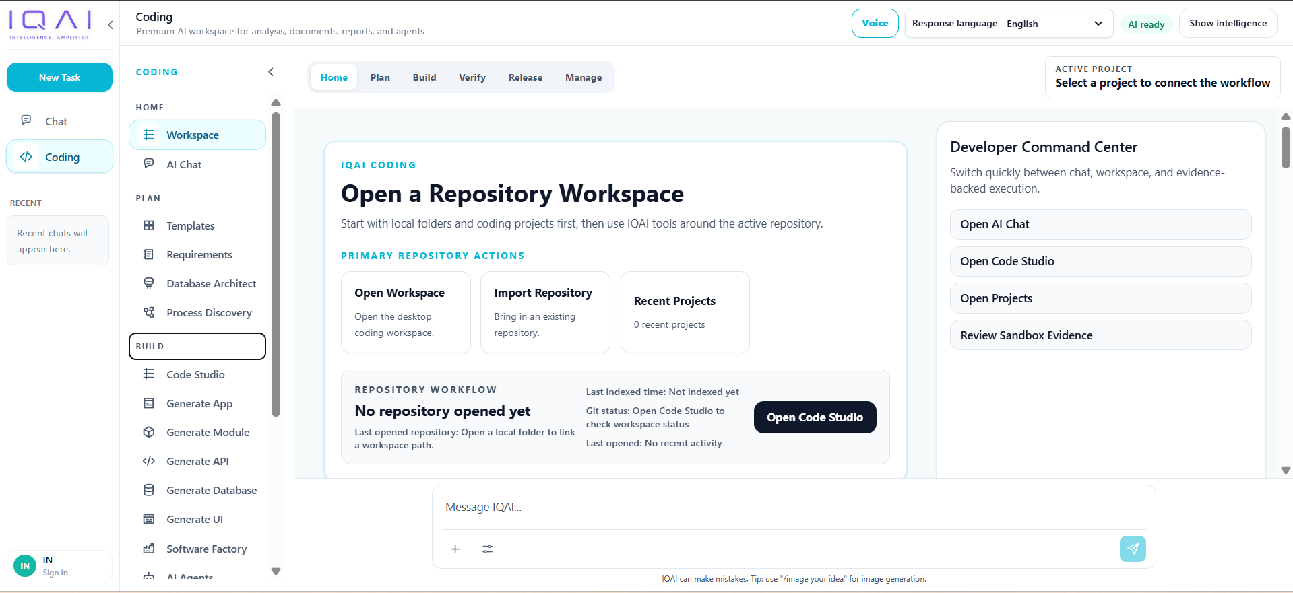
Task: Open Generate API in the sidebar
Action: click(x=197, y=461)
